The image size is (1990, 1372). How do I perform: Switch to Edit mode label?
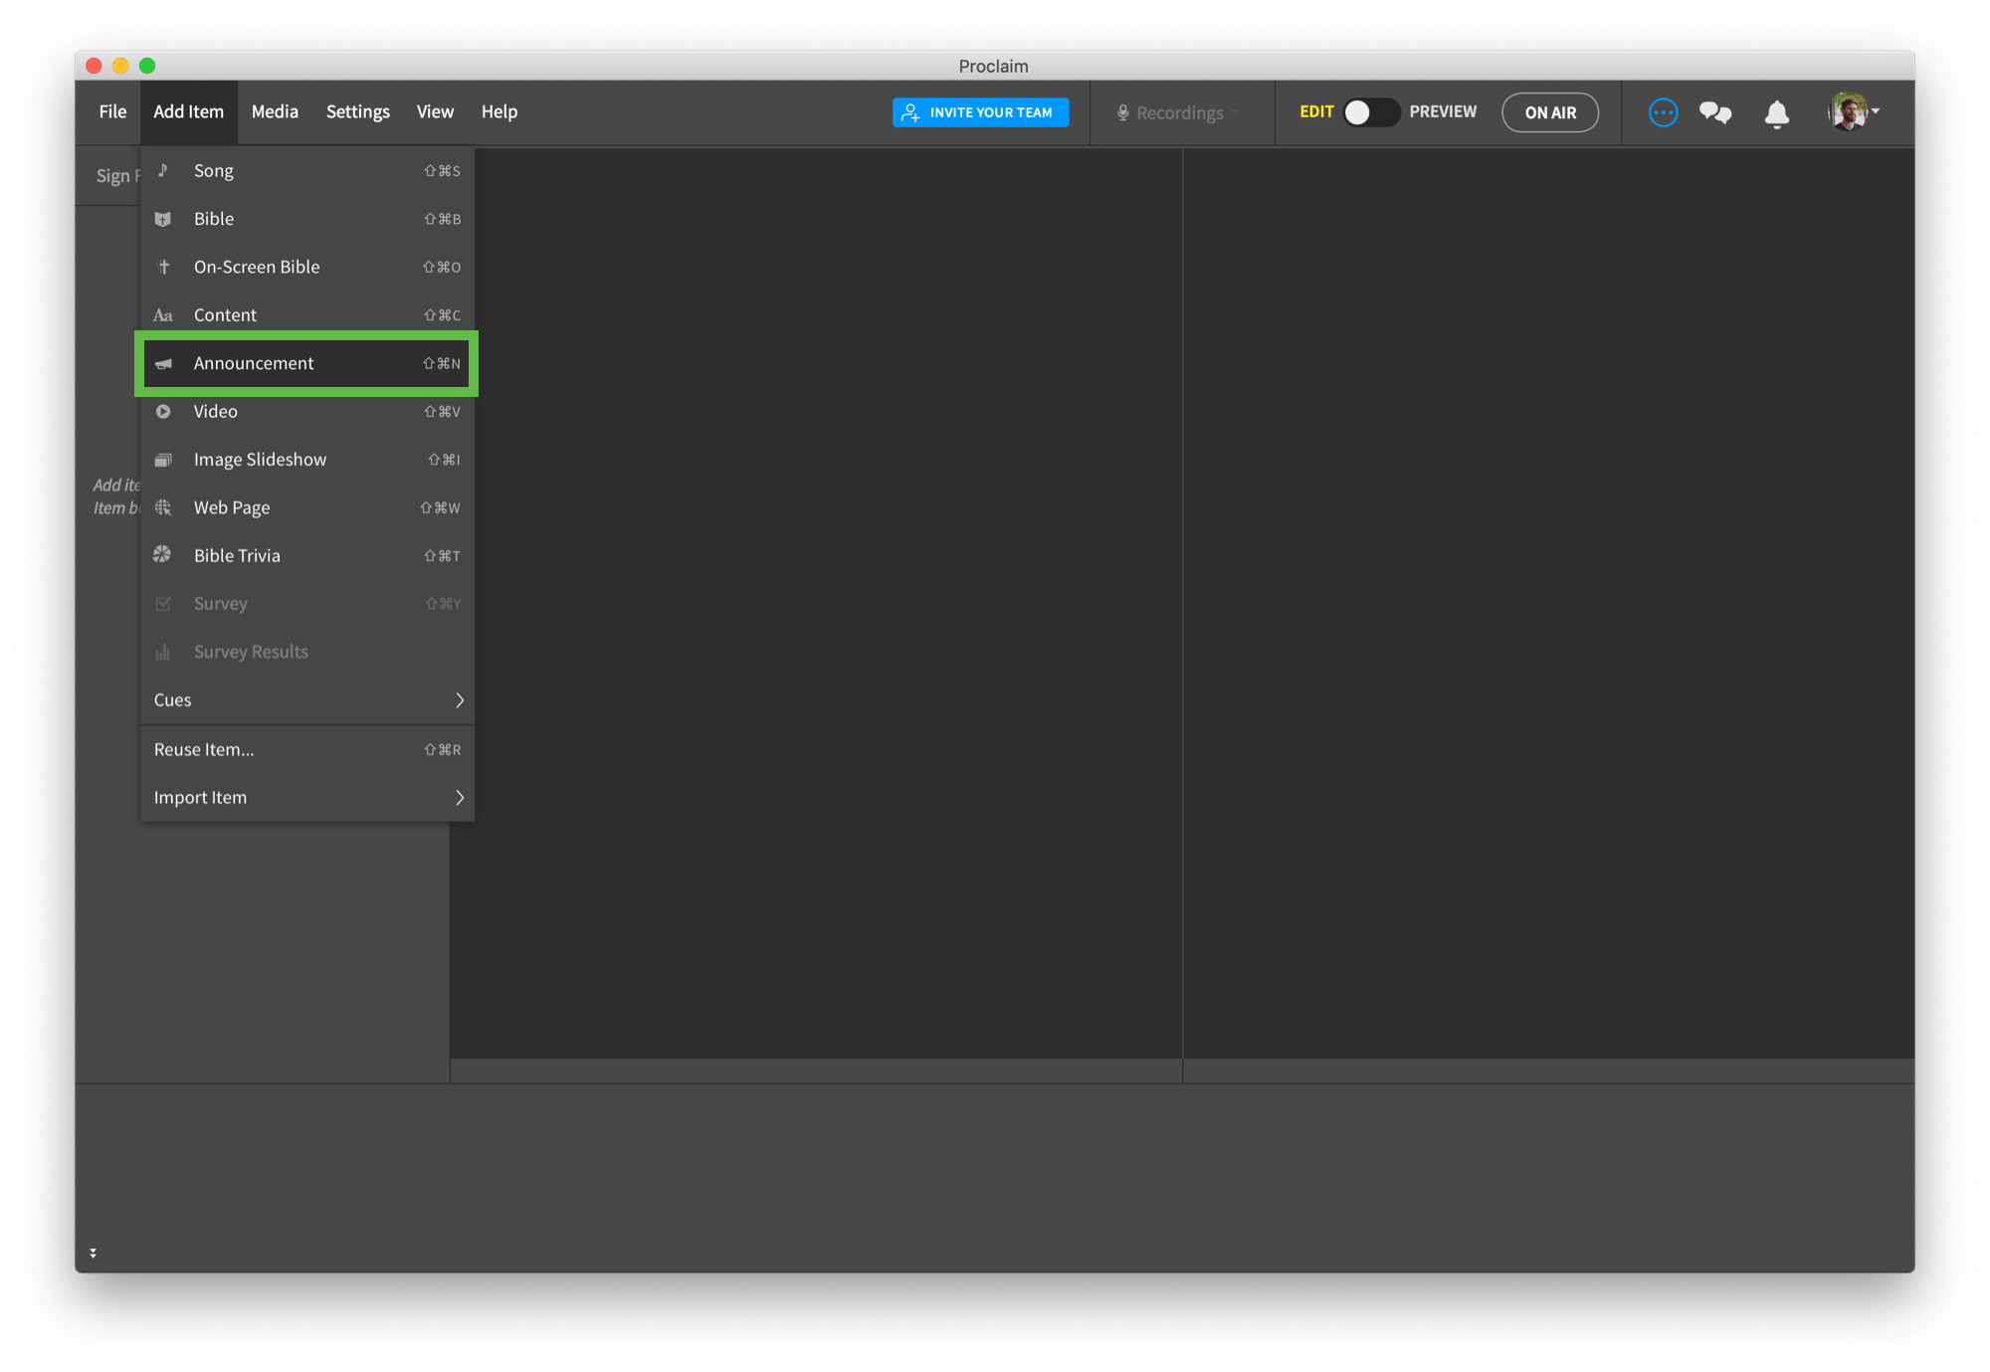(x=1316, y=111)
